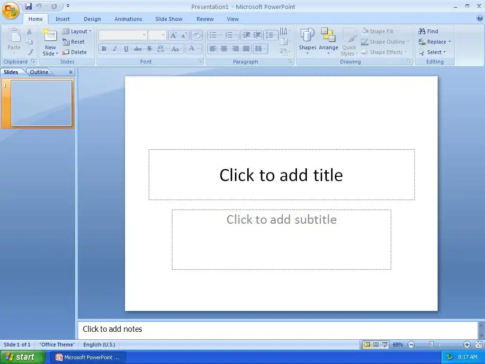Click Microsoft PowerPoint taskbar button
Screen dimensions: 485x364
click(x=88, y=357)
